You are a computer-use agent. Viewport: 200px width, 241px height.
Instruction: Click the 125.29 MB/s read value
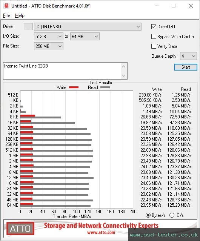click(179, 205)
